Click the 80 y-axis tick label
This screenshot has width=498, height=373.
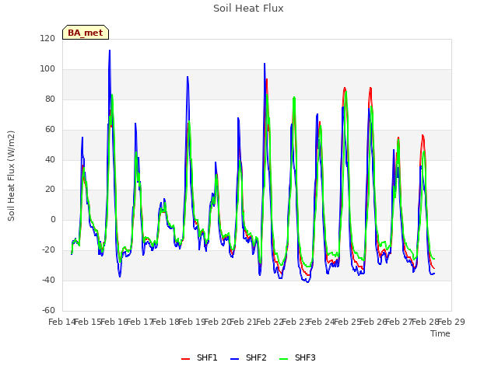(x=50, y=99)
